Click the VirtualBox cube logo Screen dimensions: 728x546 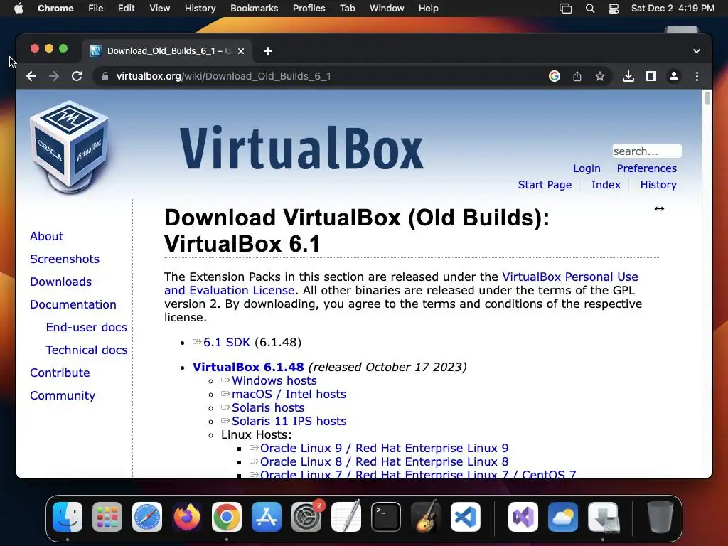point(70,146)
